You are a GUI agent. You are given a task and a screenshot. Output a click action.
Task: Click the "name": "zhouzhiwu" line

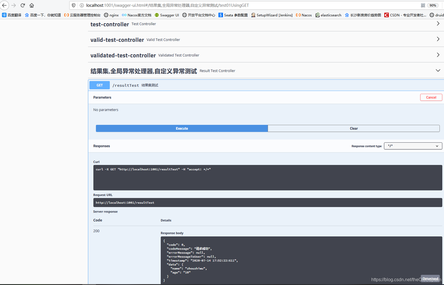189,269
